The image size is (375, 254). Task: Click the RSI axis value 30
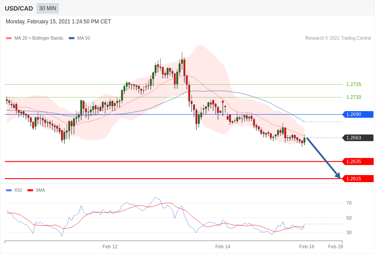pos(349,232)
